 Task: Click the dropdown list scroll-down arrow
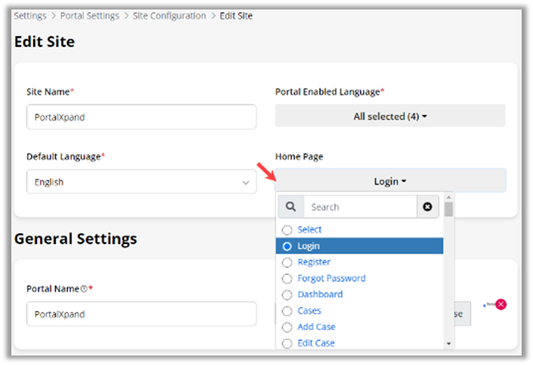[448, 343]
